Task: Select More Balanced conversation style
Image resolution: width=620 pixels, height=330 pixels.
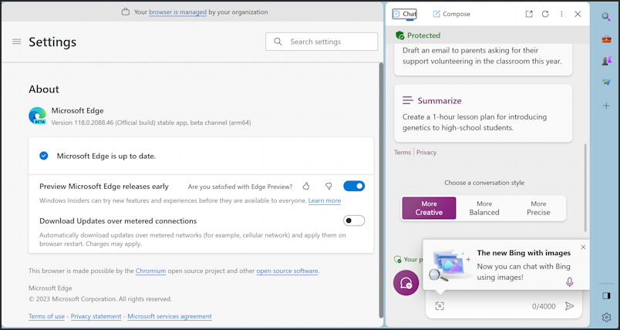Action: [x=484, y=208]
